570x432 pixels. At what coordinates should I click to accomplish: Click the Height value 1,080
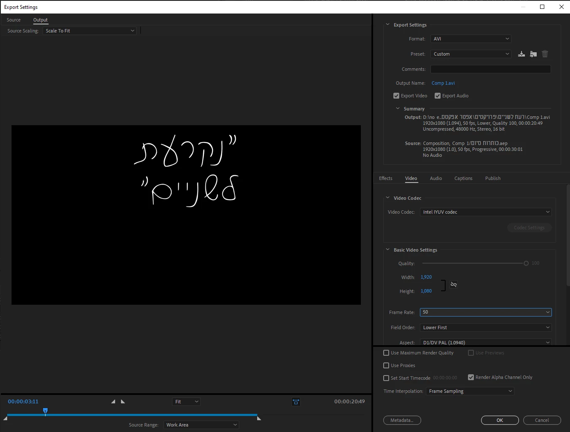[x=426, y=291]
